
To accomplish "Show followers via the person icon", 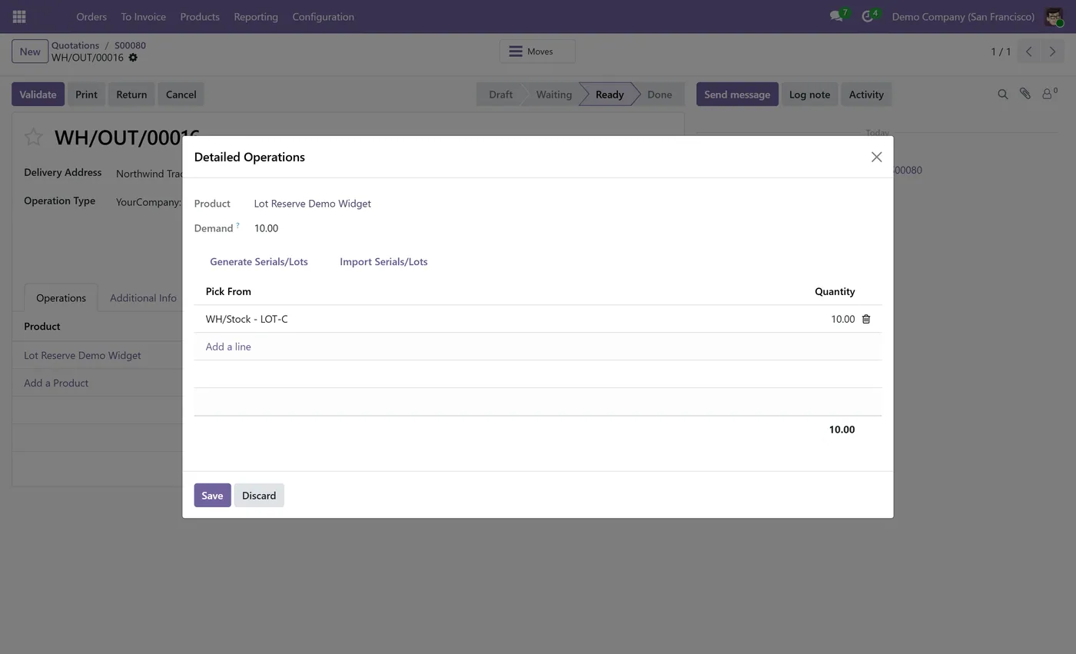I will tap(1049, 94).
